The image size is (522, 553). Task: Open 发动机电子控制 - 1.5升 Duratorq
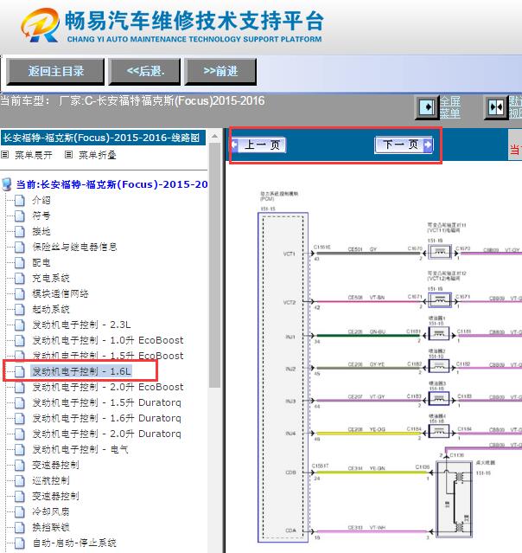tap(106, 402)
